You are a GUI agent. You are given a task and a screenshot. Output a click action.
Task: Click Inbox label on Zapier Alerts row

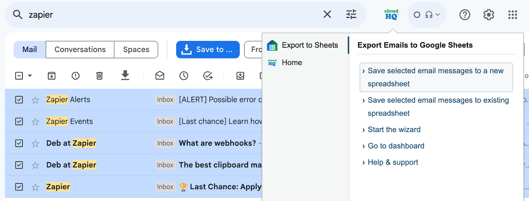[165, 100]
